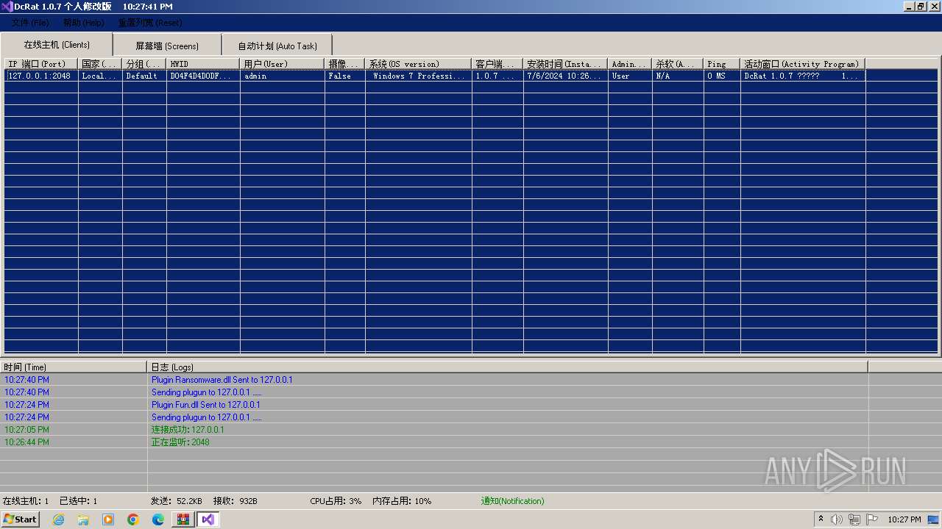Click the 'admin' user cell

(x=282, y=76)
